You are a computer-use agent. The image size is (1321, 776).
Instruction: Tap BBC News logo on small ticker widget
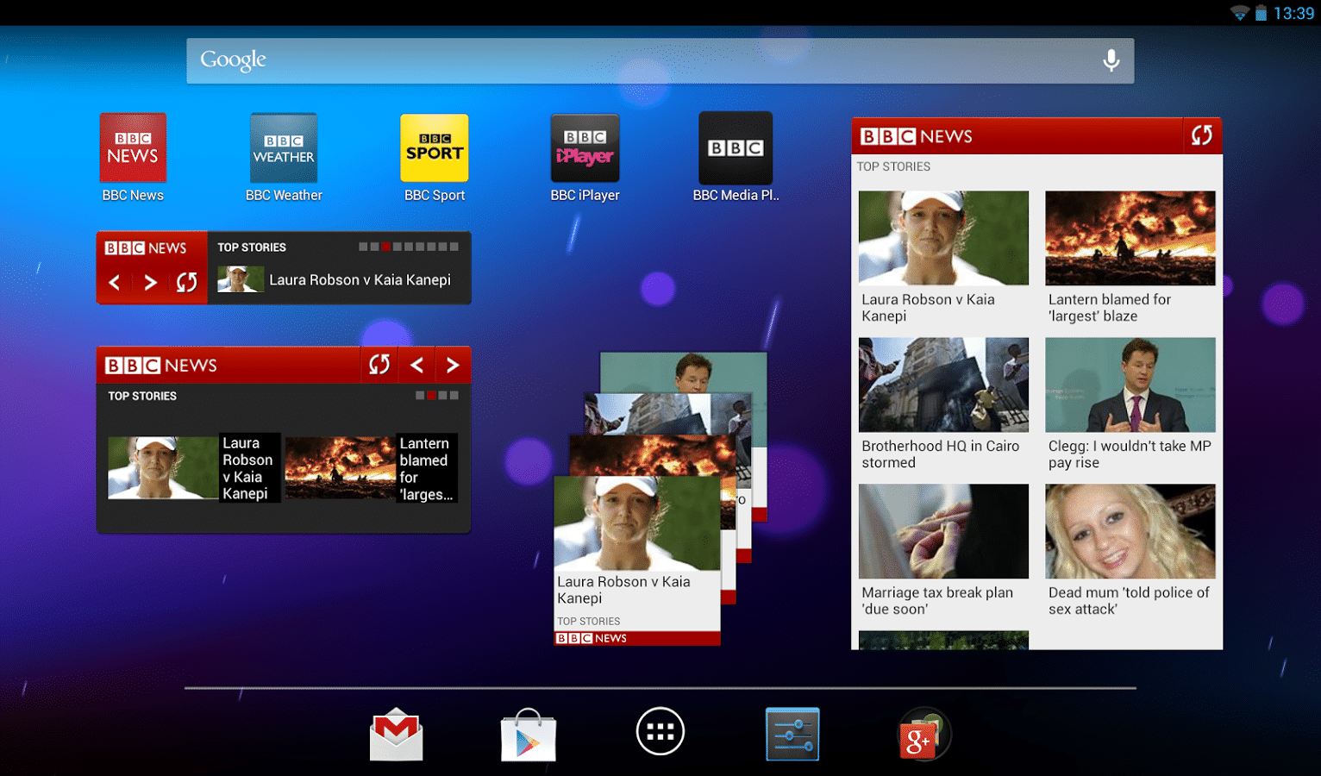click(x=145, y=248)
